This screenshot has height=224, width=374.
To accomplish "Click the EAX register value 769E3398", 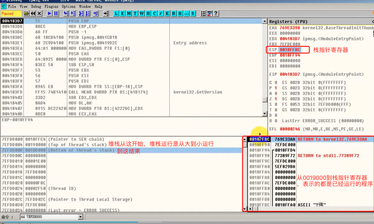I will click(x=290, y=28).
